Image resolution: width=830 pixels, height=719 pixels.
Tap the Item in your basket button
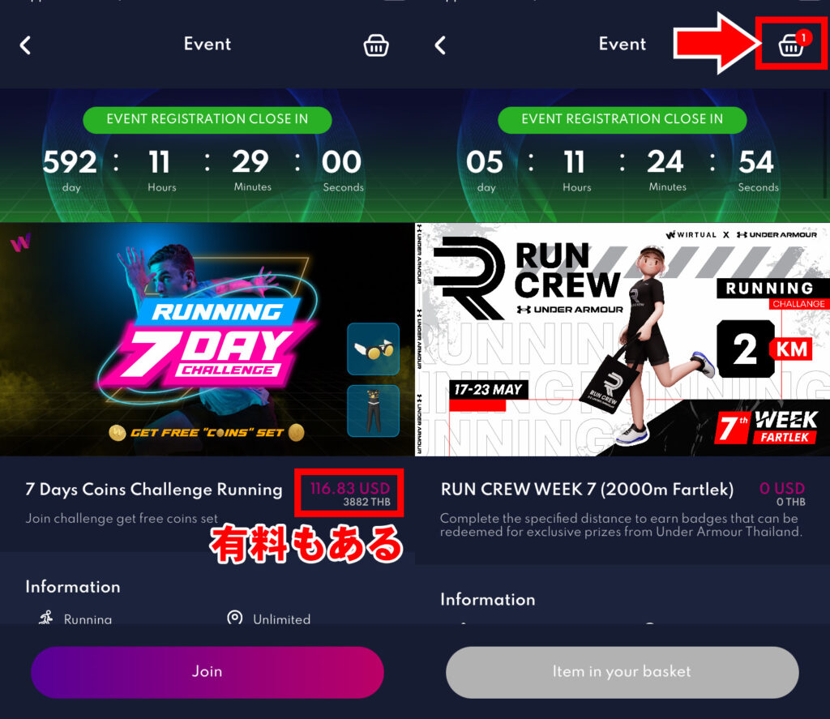coord(622,672)
